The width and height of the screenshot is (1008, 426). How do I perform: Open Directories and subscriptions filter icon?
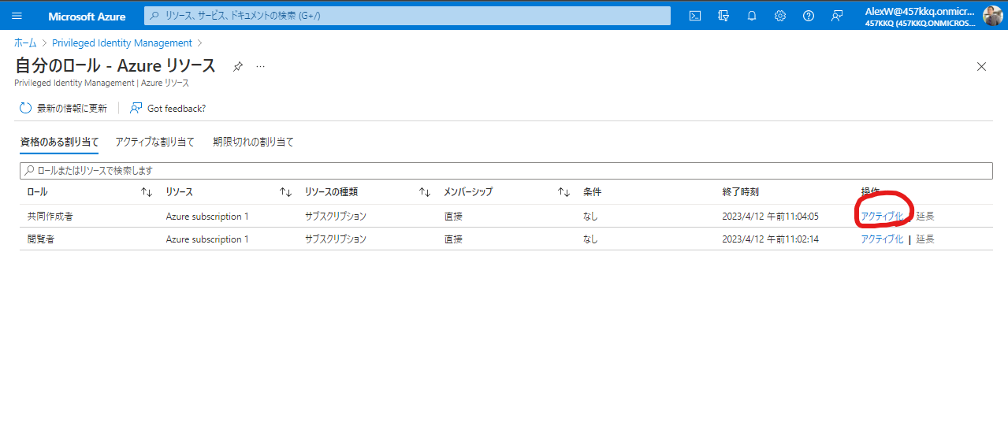[723, 16]
